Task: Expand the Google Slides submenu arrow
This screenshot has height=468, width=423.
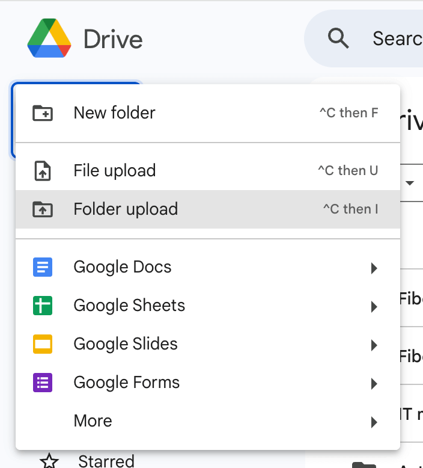Action: tap(374, 345)
